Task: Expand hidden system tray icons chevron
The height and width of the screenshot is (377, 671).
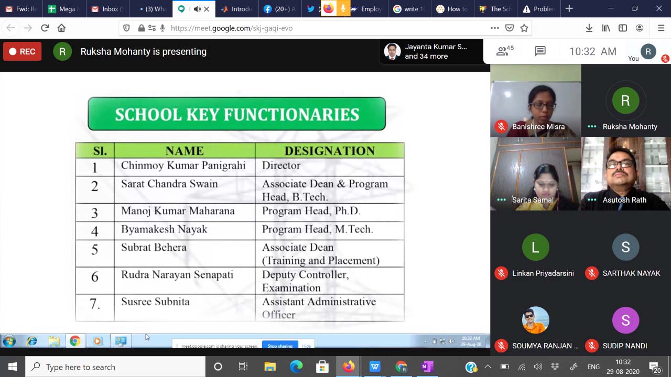Action: pyautogui.click(x=488, y=367)
